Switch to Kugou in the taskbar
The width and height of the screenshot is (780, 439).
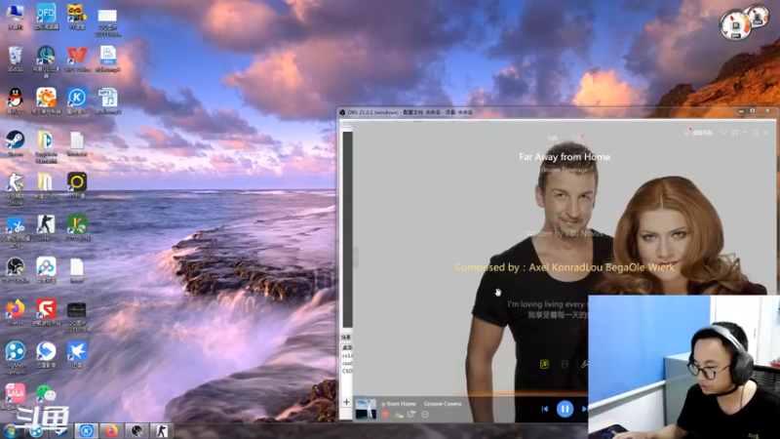[x=87, y=431]
